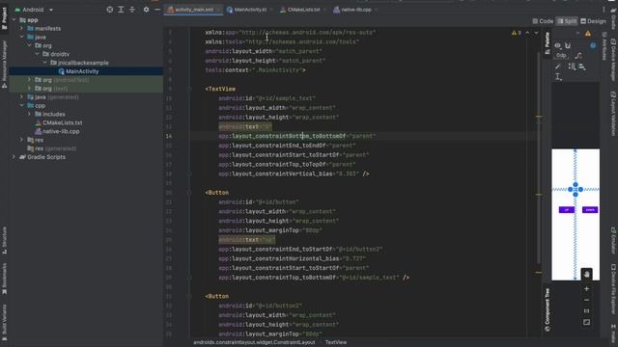Viewport: 618px width, 347px height.
Task: Expand the org (androidTest) package
Action: pyautogui.click(x=30, y=80)
